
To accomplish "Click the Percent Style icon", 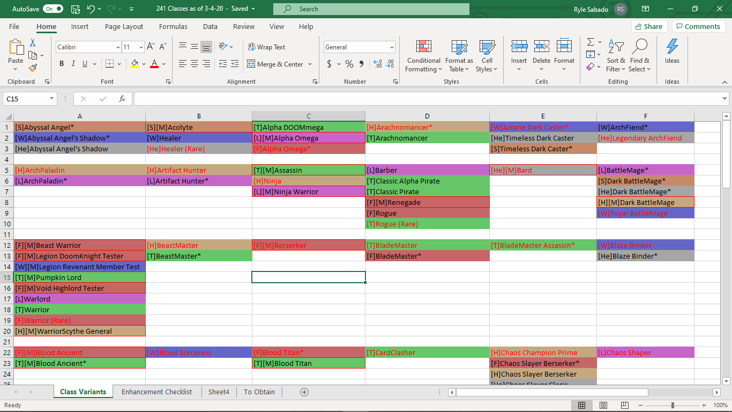I will point(349,64).
